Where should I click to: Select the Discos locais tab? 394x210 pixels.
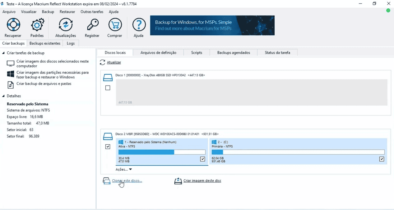115,53
